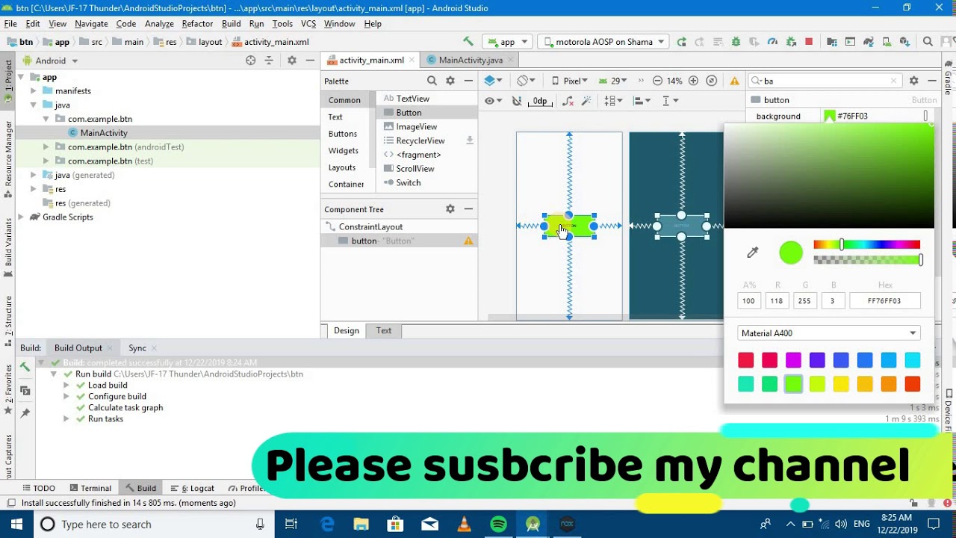Select ImageView in the Palette list
Screen dimensions: 956x538
(x=417, y=126)
